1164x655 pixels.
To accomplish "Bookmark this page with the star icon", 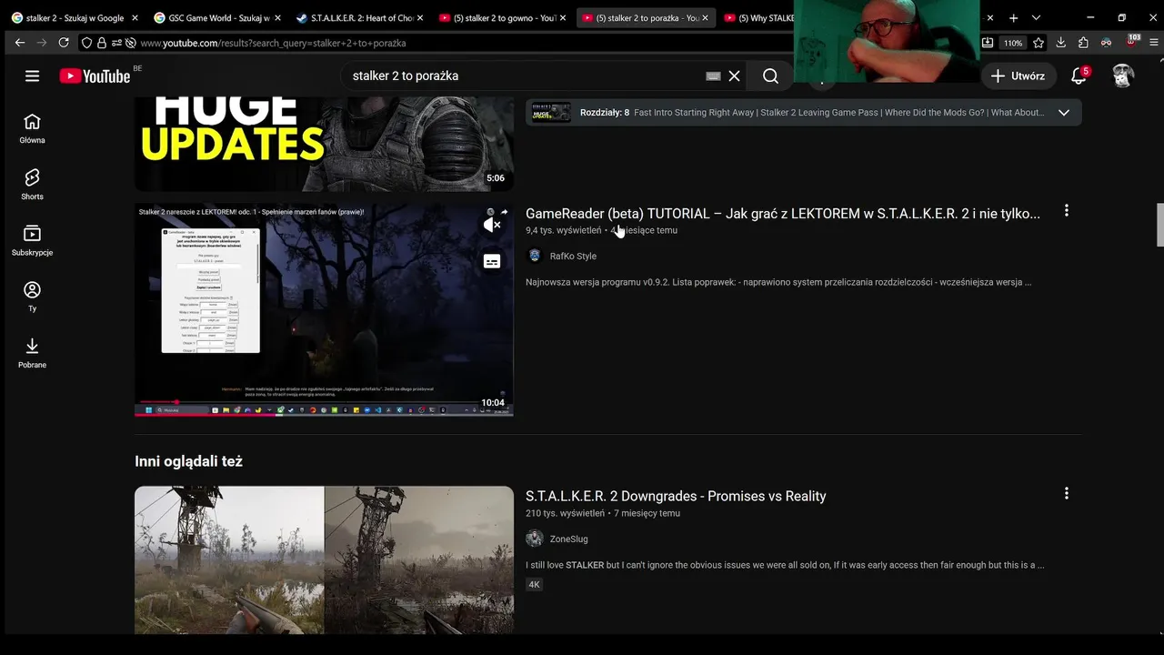I will pos(1038,43).
